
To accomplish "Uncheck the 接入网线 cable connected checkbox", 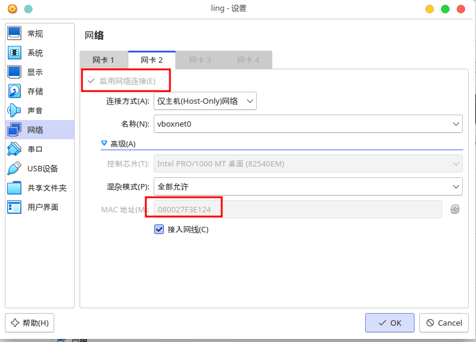I will pos(160,229).
